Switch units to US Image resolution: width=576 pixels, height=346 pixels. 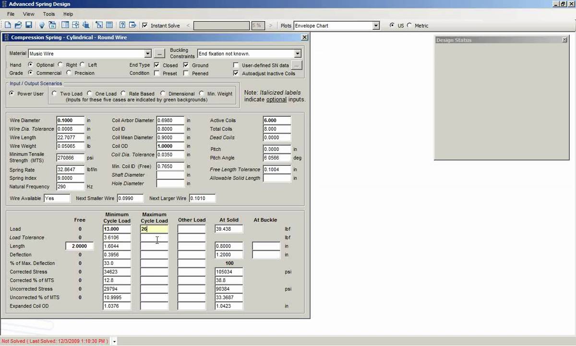[392, 25]
